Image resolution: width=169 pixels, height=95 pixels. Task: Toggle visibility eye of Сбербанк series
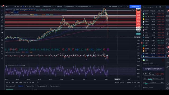(x=32, y=10)
